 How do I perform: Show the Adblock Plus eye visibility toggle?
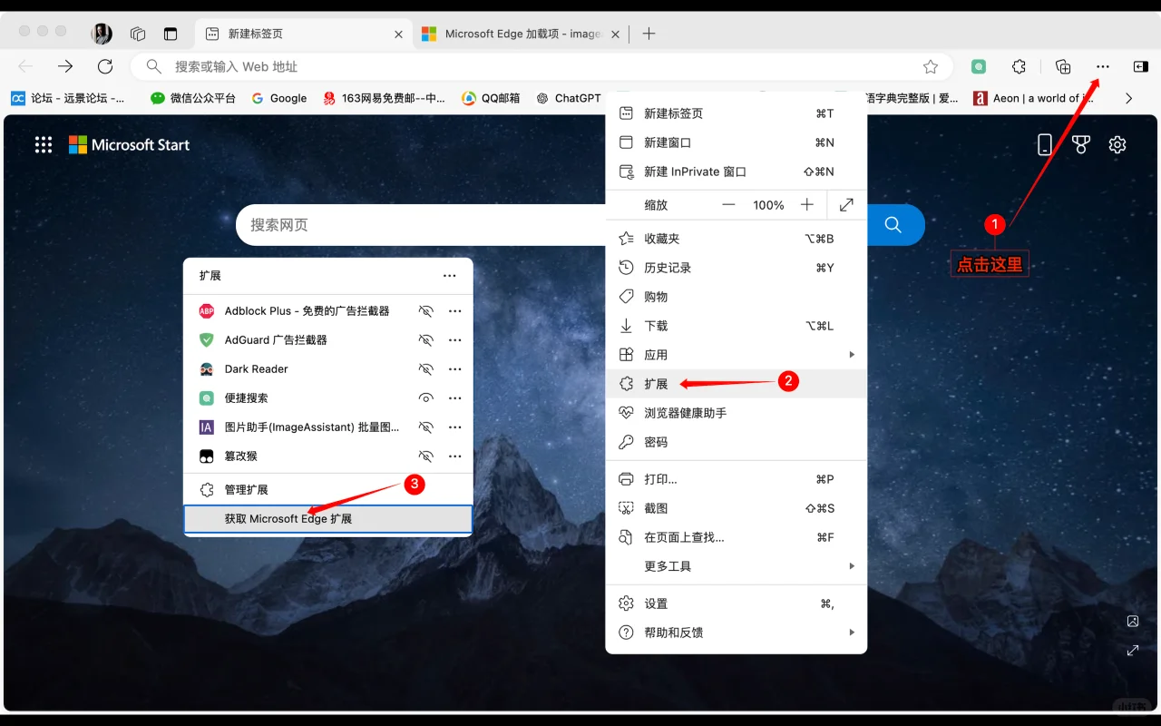click(x=425, y=310)
